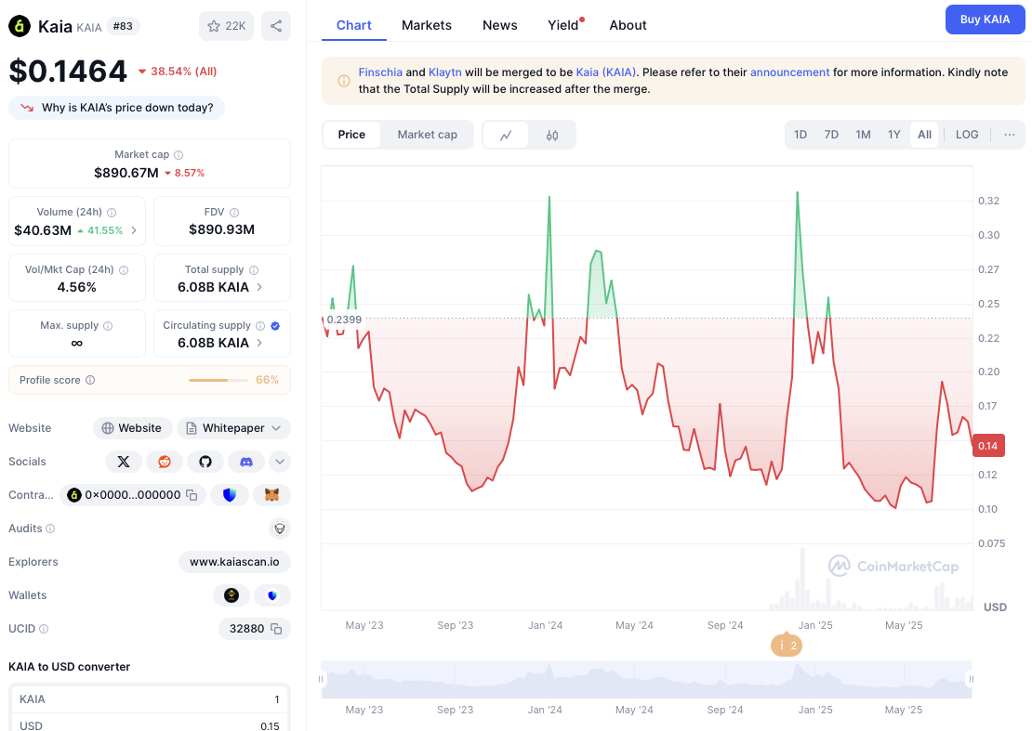Expand Circulating supply details arrow
Viewport: 1032px width, 731px height.
pyautogui.click(x=259, y=343)
